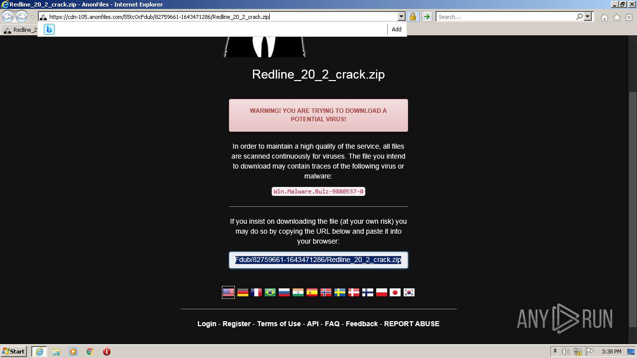Open the Action Center flag tray icon

pos(590,352)
